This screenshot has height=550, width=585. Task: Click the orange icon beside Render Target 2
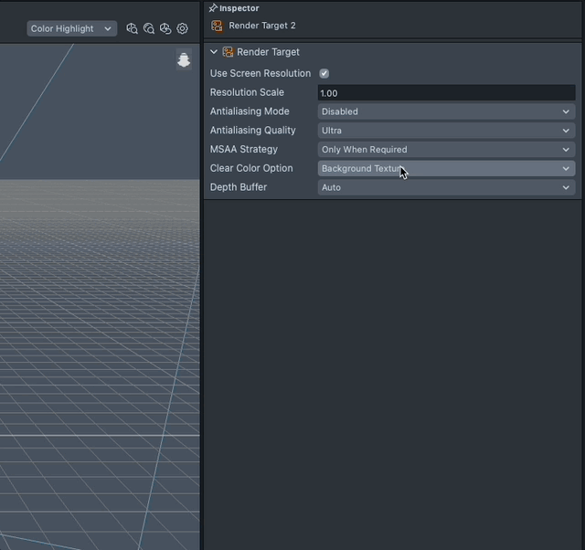pyautogui.click(x=217, y=26)
